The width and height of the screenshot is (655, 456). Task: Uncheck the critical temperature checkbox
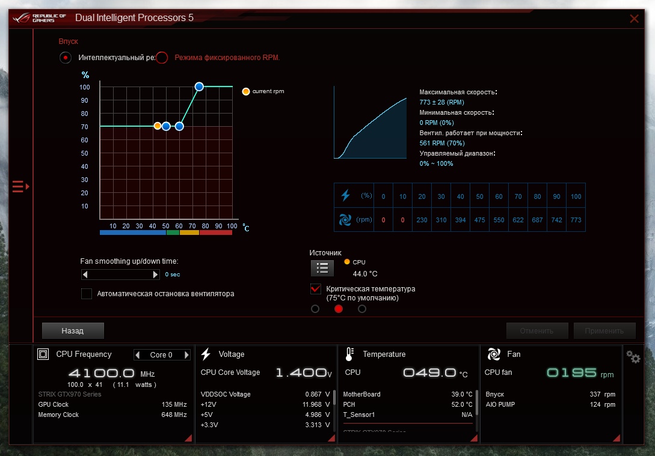click(x=316, y=289)
